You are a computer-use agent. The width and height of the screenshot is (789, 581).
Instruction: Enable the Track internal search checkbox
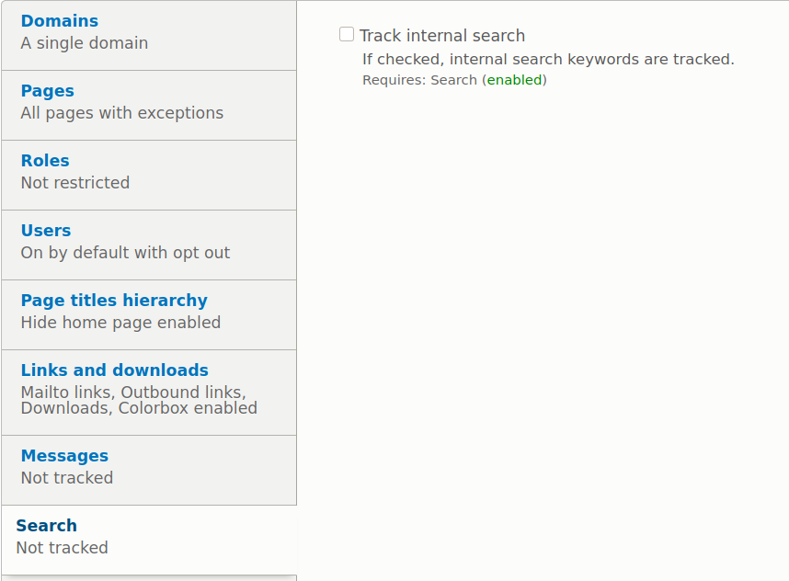[x=347, y=35]
